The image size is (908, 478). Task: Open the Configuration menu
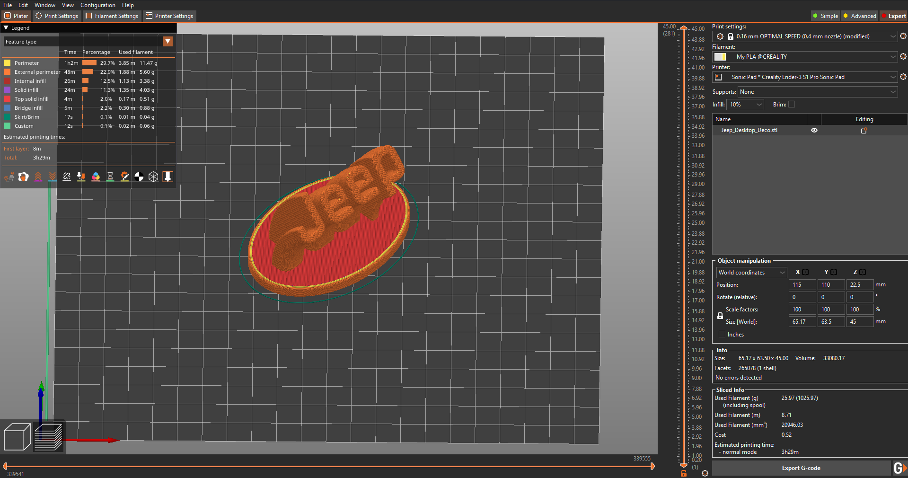pyautogui.click(x=98, y=5)
